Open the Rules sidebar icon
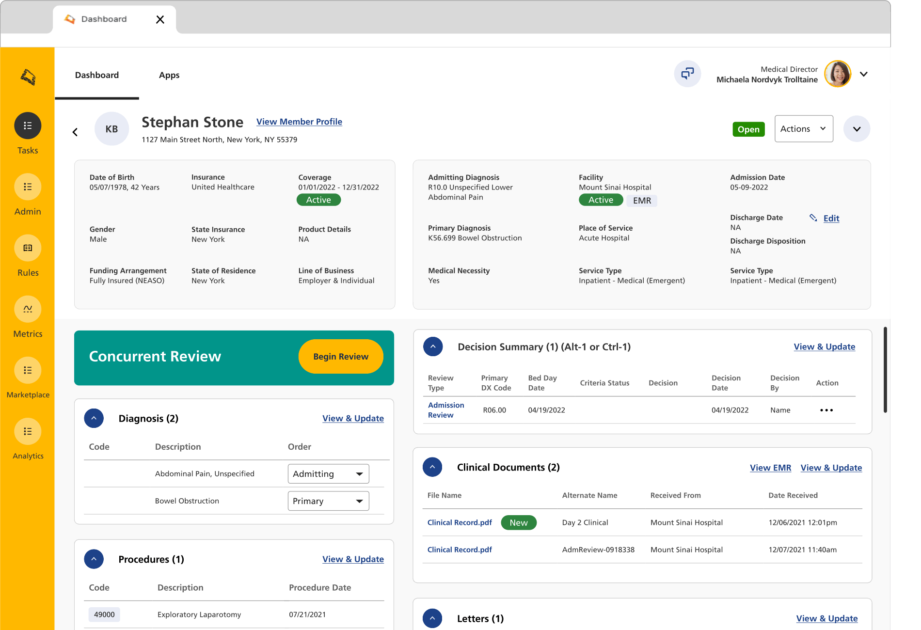The height and width of the screenshot is (630, 921). [x=28, y=248]
